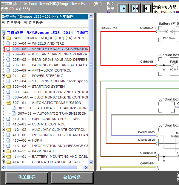Viewport: 179px width, 185px height.
Task: Click the horizontal scrollbar left arrow
Action: [4, 167]
